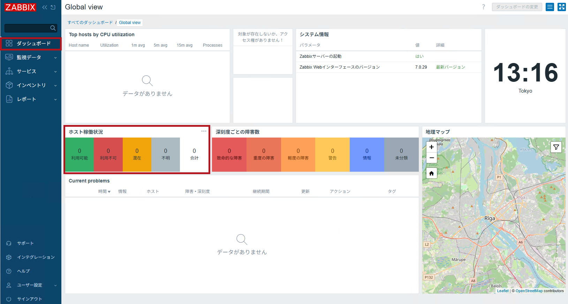Reset map to home view

coord(432,173)
